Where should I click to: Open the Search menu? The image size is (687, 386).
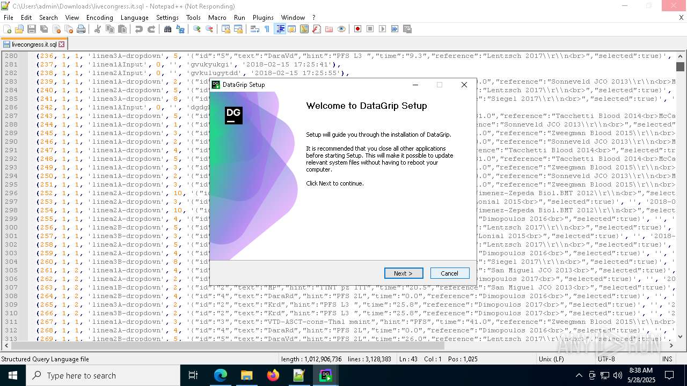coord(48,18)
